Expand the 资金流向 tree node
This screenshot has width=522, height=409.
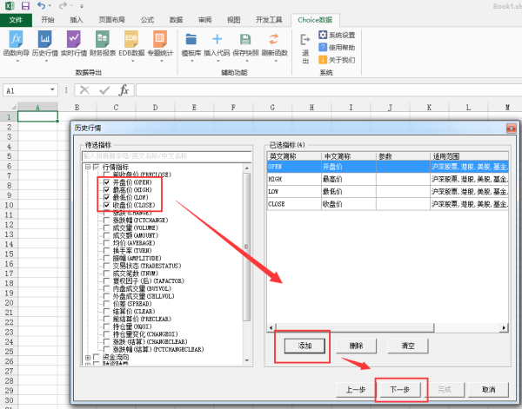(x=89, y=357)
